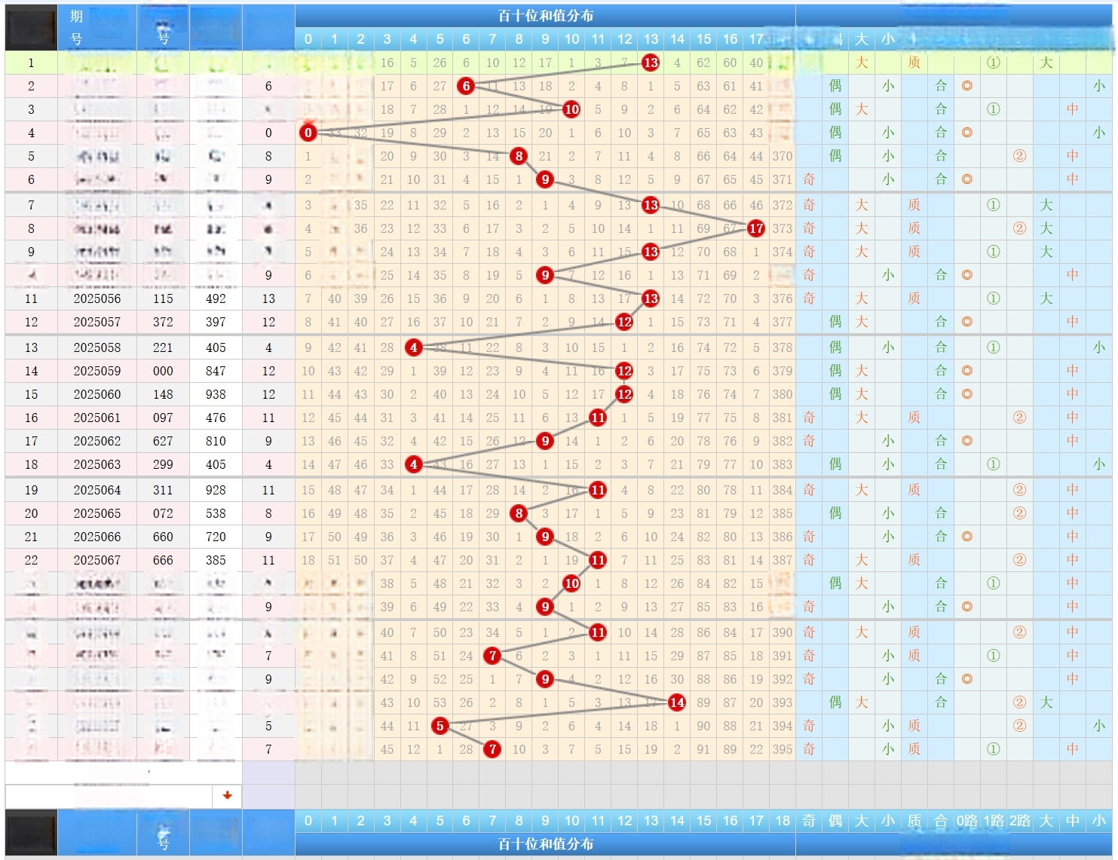
Task: Select red ball 13 in row 7
Action: tap(651, 205)
